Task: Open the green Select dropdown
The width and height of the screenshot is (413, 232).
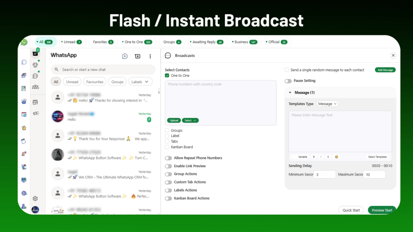Action: (x=190, y=120)
